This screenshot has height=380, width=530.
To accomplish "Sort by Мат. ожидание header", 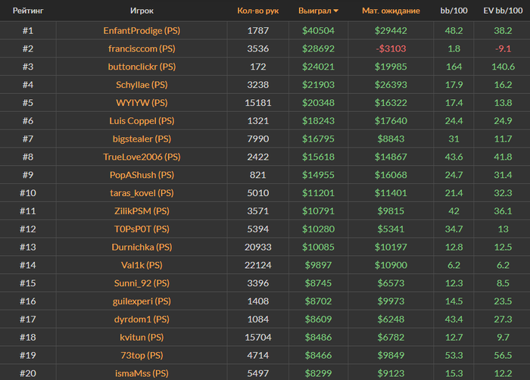I will (x=391, y=11).
